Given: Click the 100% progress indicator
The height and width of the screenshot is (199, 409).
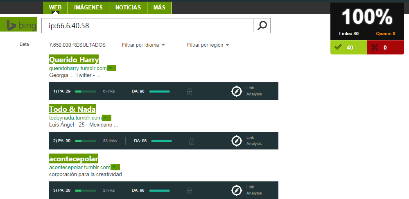Looking at the screenshot, I should [x=367, y=17].
